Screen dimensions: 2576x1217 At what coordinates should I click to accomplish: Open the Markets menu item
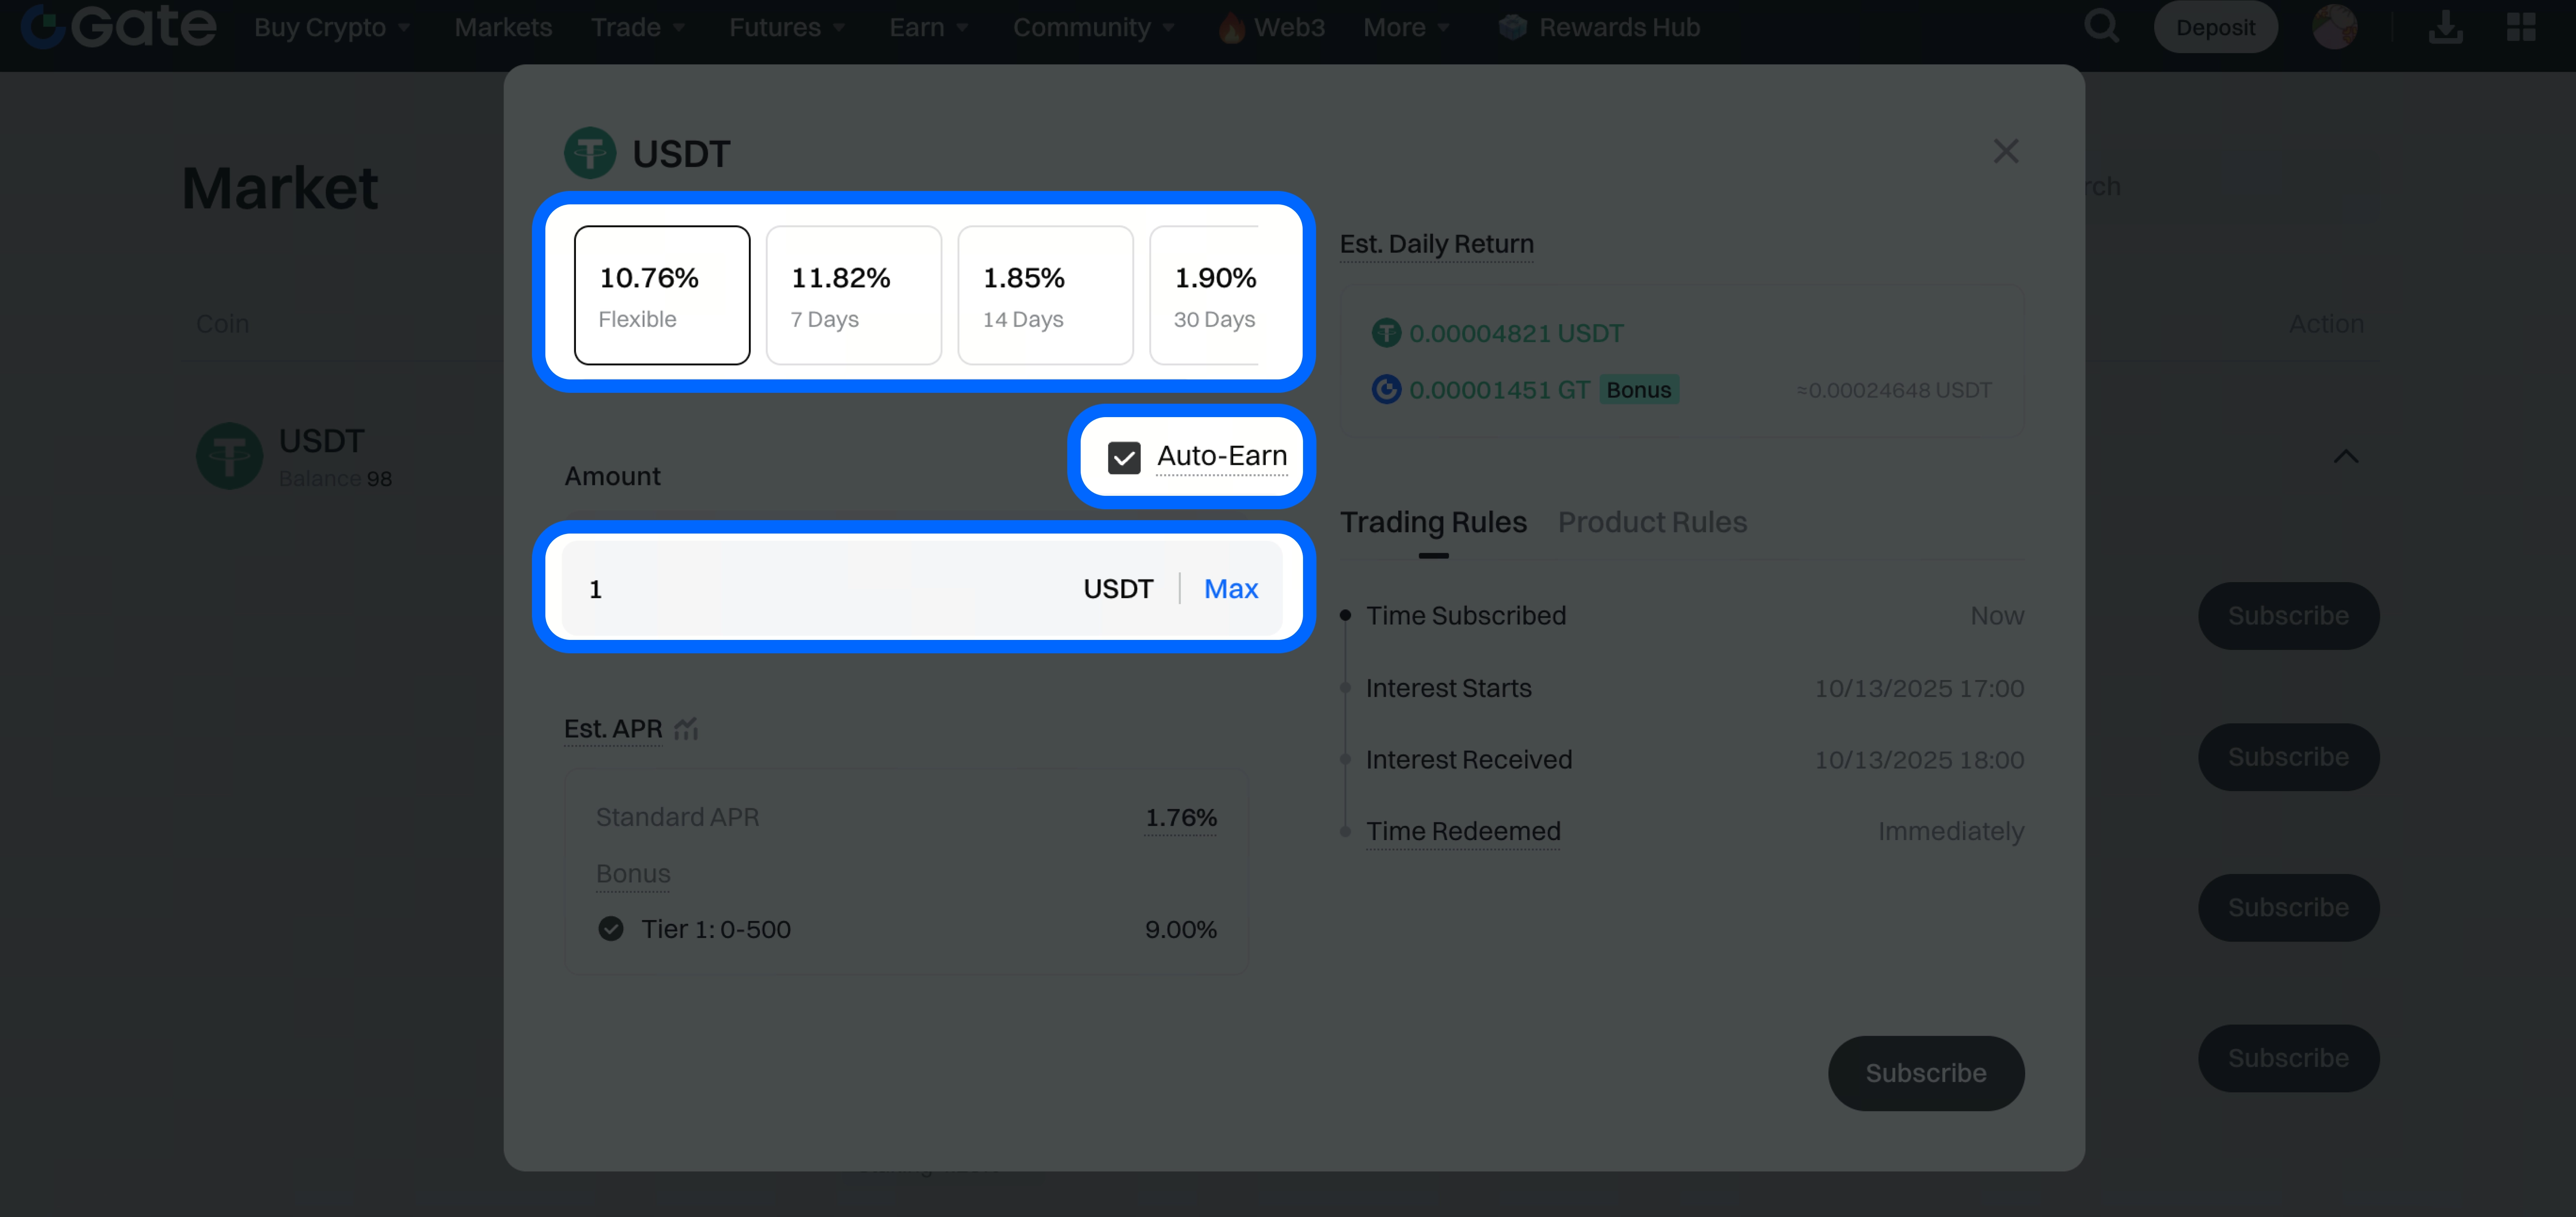tap(503, 27)
